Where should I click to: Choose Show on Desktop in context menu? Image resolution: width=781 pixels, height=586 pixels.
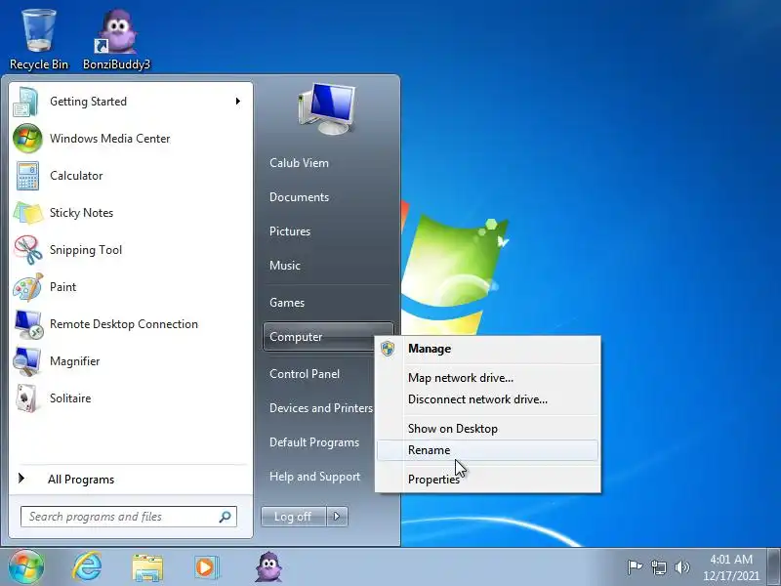coord(487,429)
